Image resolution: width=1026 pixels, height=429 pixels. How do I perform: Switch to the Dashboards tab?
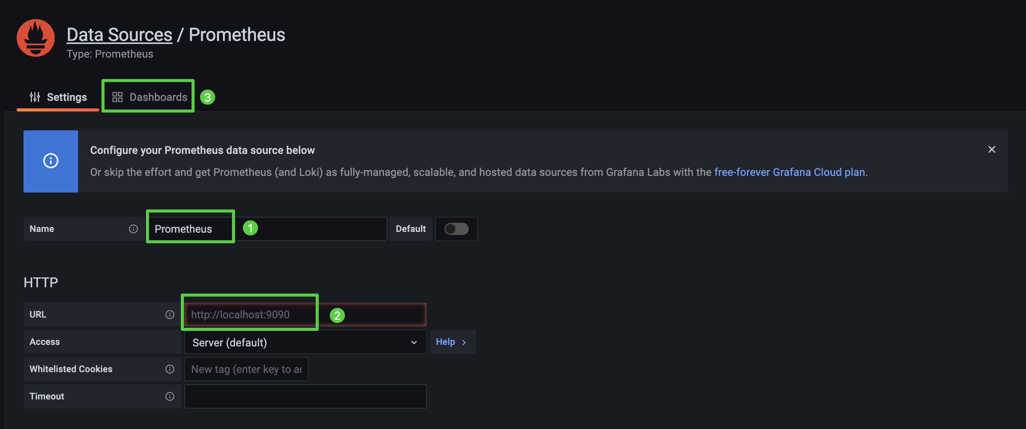click(x=149, y=97)
